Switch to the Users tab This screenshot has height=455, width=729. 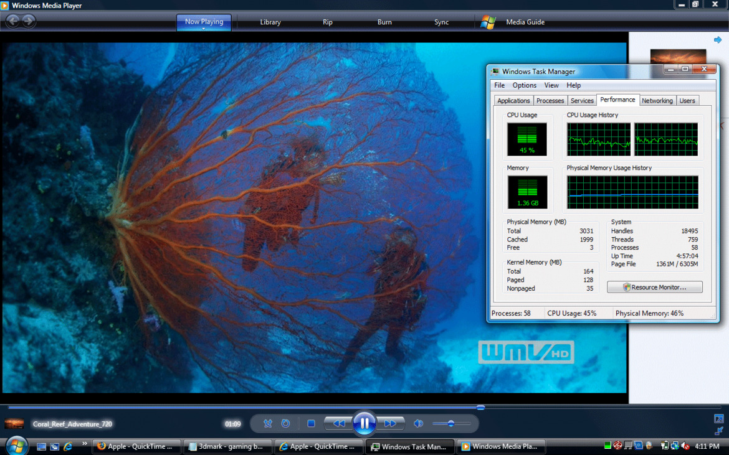click(687, 101)
